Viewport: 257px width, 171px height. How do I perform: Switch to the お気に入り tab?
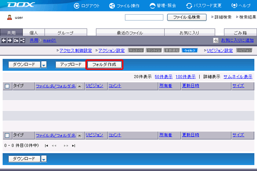pos(190,33)
